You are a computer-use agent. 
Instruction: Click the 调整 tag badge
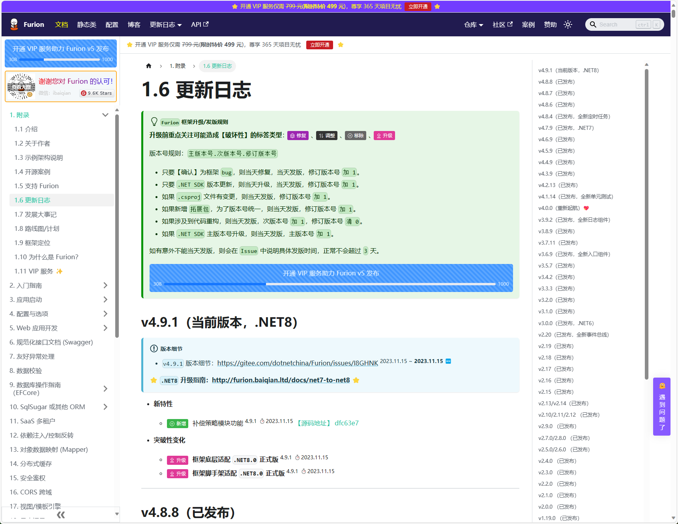pyautogui.click(x=327, y=136)
